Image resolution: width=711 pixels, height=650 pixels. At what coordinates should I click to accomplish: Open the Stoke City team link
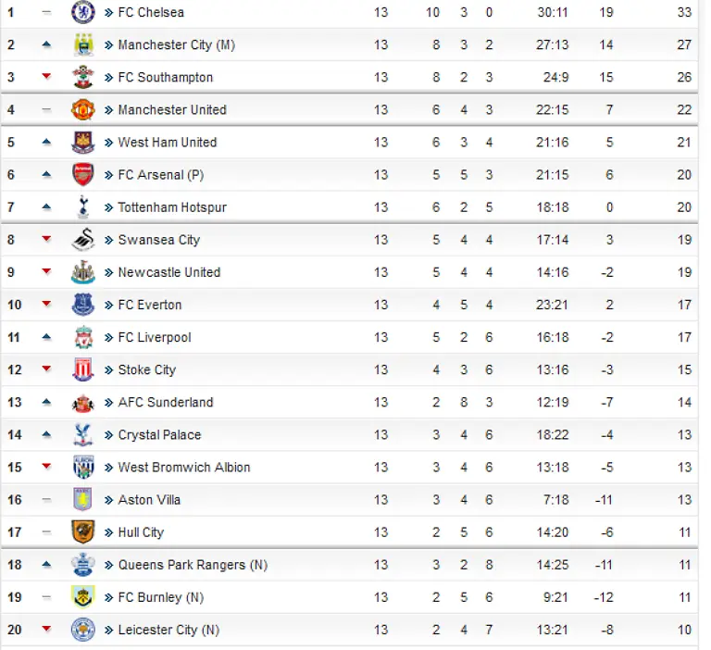click(x=146, y=370)
